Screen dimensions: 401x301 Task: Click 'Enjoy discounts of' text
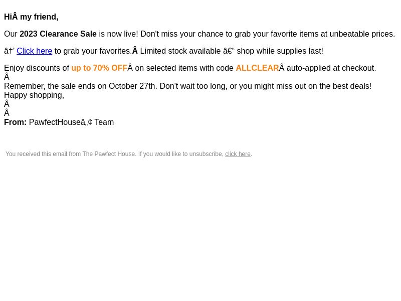click(x=37, y=68)
